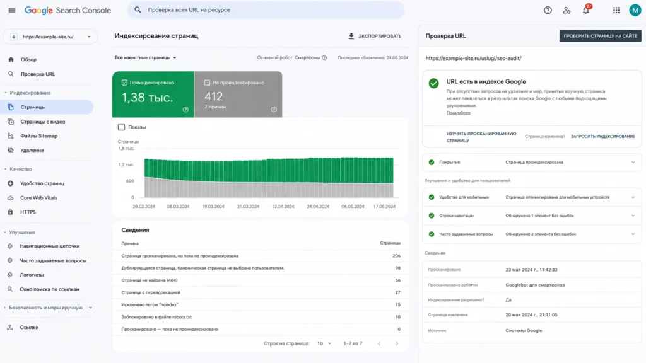646x363 pixels.
Task: Click the icon next to Удобство страниц
Action: (10, 183)
